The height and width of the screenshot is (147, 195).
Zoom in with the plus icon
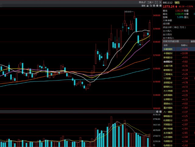pyautogui.click(x=154, y=5)
